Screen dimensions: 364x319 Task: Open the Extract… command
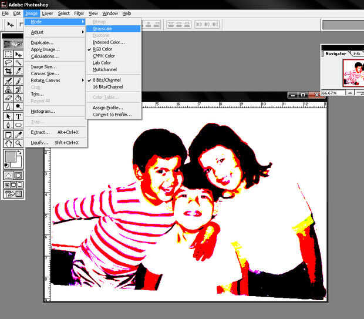tap(56, 132)
